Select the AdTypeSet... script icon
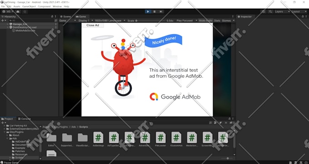The height and width of the screenshot is (164, 309). click(x=114, y=137)
